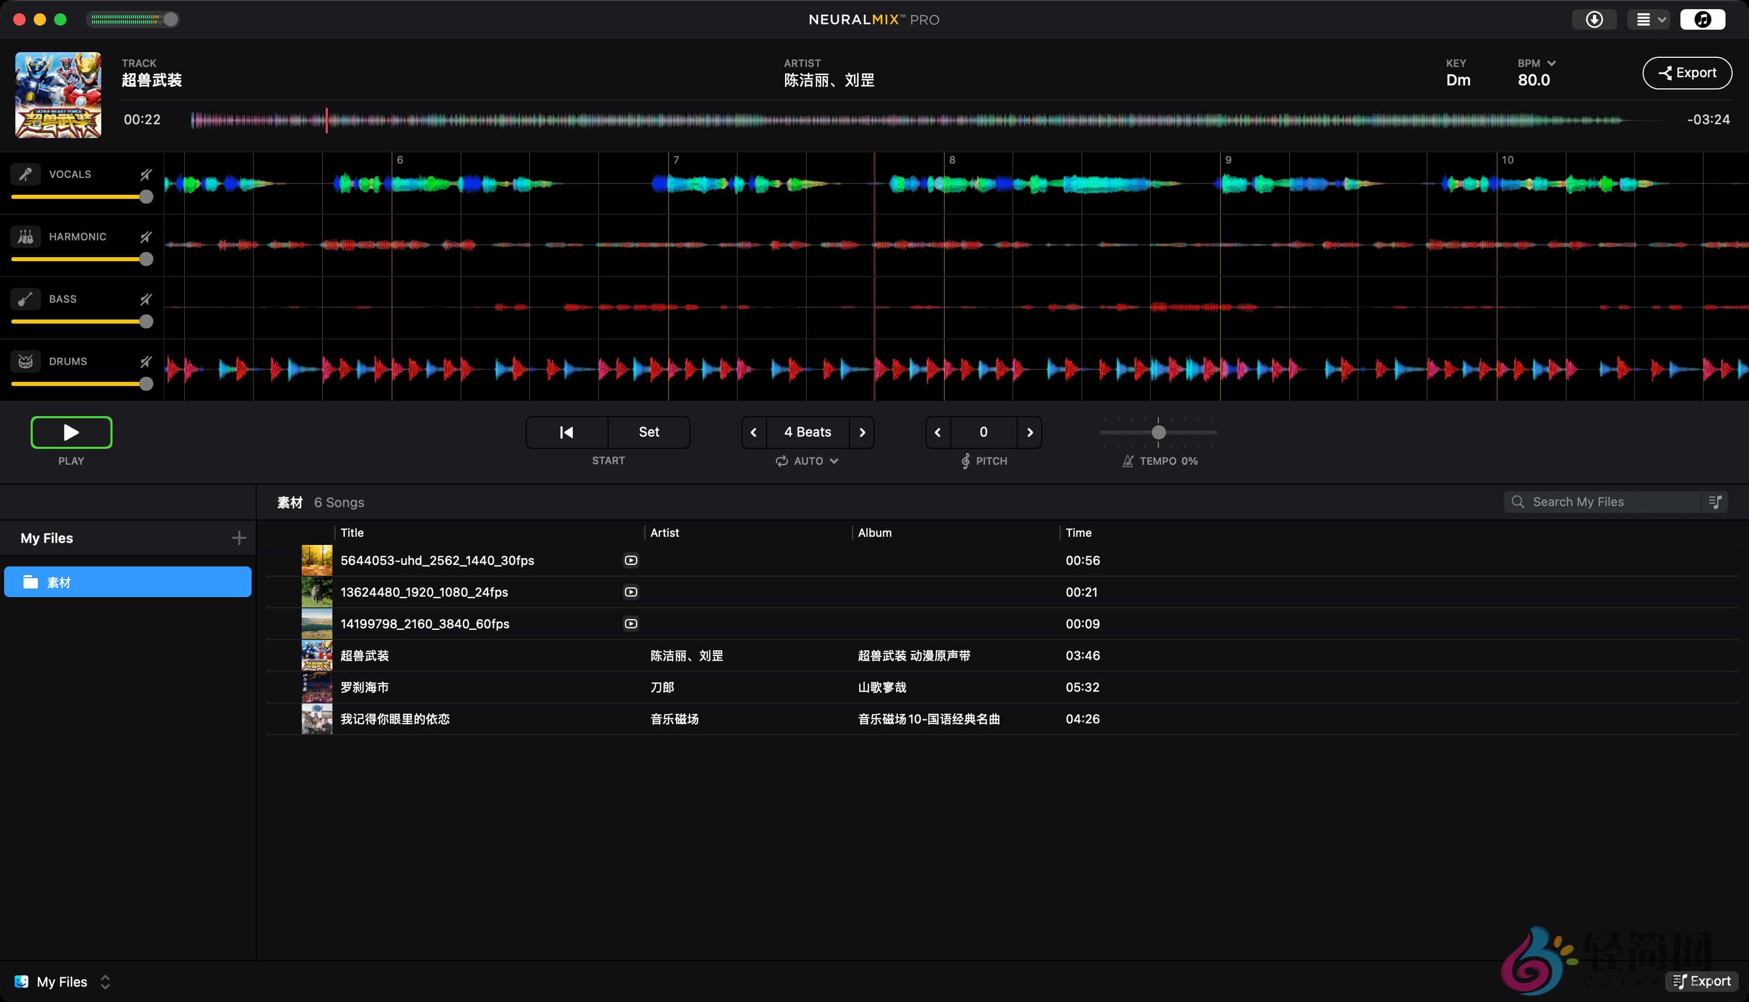This screenshot has width=1749, height=1002.
Task: Add a new folder with plus icon
Action: point(239,537)
